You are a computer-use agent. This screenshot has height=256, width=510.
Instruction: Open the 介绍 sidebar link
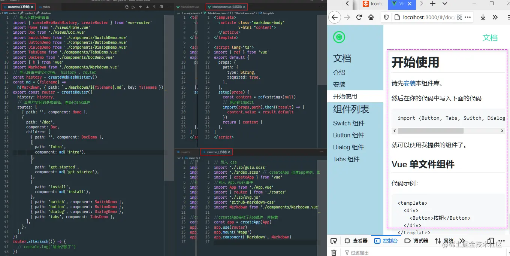(x=339, y=72)
